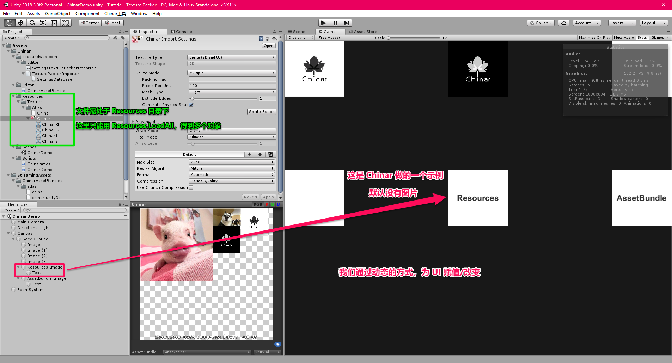Screen dimensions: 672x363
Task: Open the Sprite Mode dropdown
Action: point(231,73)
